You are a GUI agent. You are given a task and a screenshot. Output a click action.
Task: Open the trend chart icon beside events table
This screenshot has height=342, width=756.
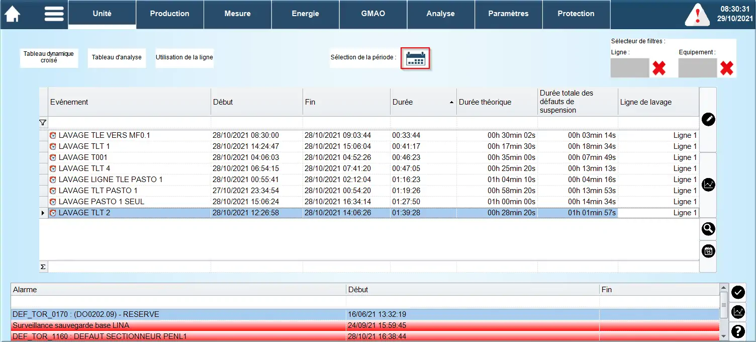(708, 185)
